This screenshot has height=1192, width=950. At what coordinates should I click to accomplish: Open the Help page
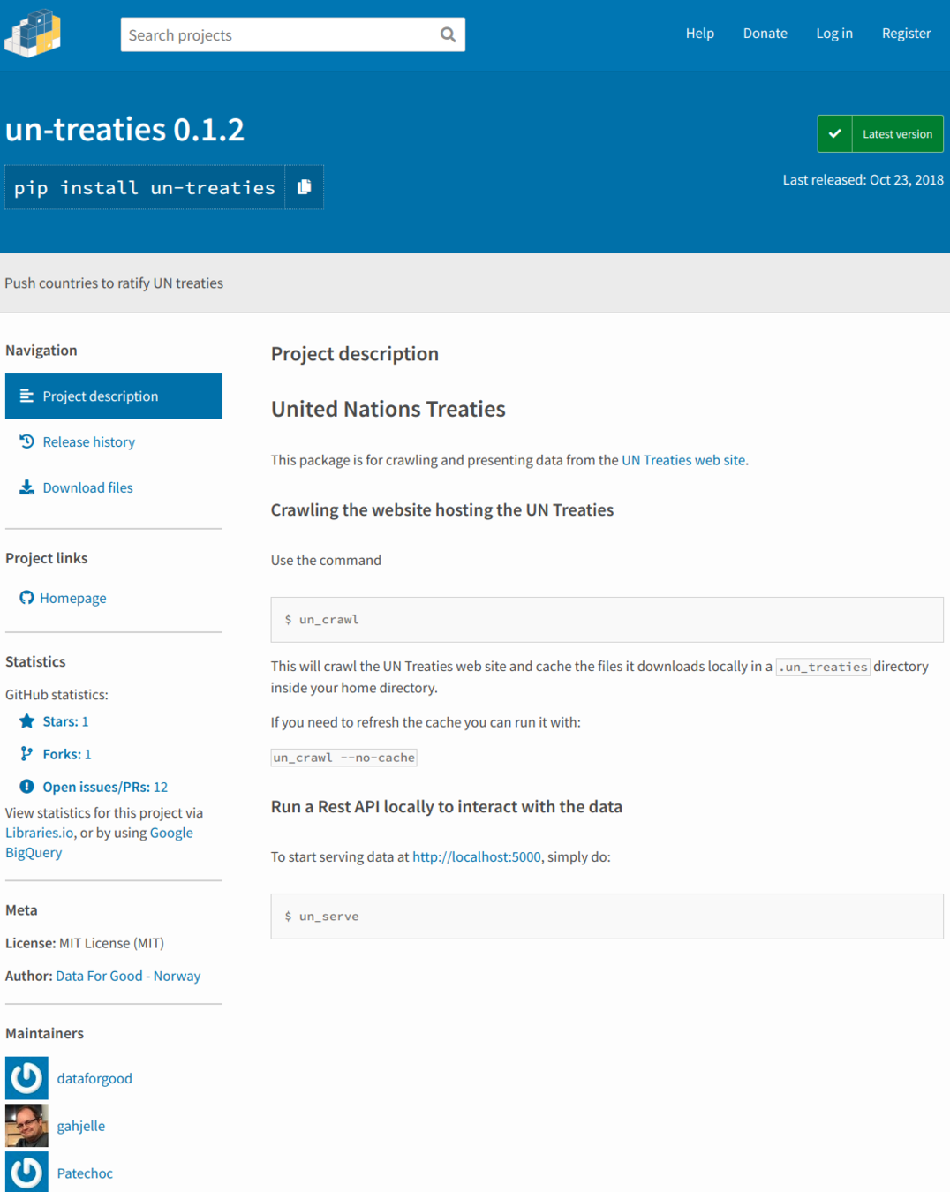coord(700,34)
